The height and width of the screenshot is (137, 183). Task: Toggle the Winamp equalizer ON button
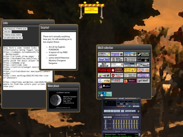pyautogui.click(x=105, y=117)
